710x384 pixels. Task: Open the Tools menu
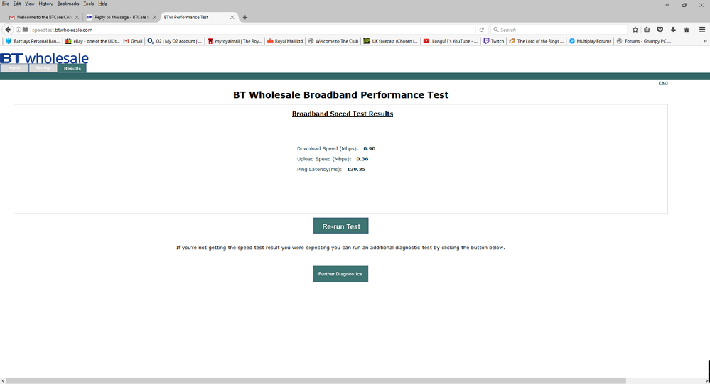pos(89,4)
